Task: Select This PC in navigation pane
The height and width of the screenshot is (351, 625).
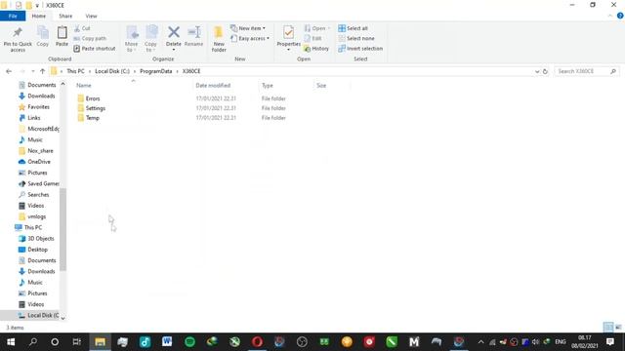Action: coord(28,227)
